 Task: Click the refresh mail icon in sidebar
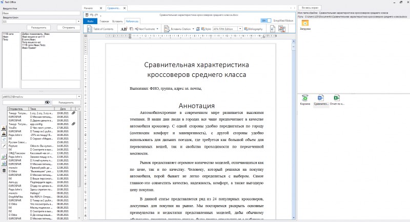[4, 139]
